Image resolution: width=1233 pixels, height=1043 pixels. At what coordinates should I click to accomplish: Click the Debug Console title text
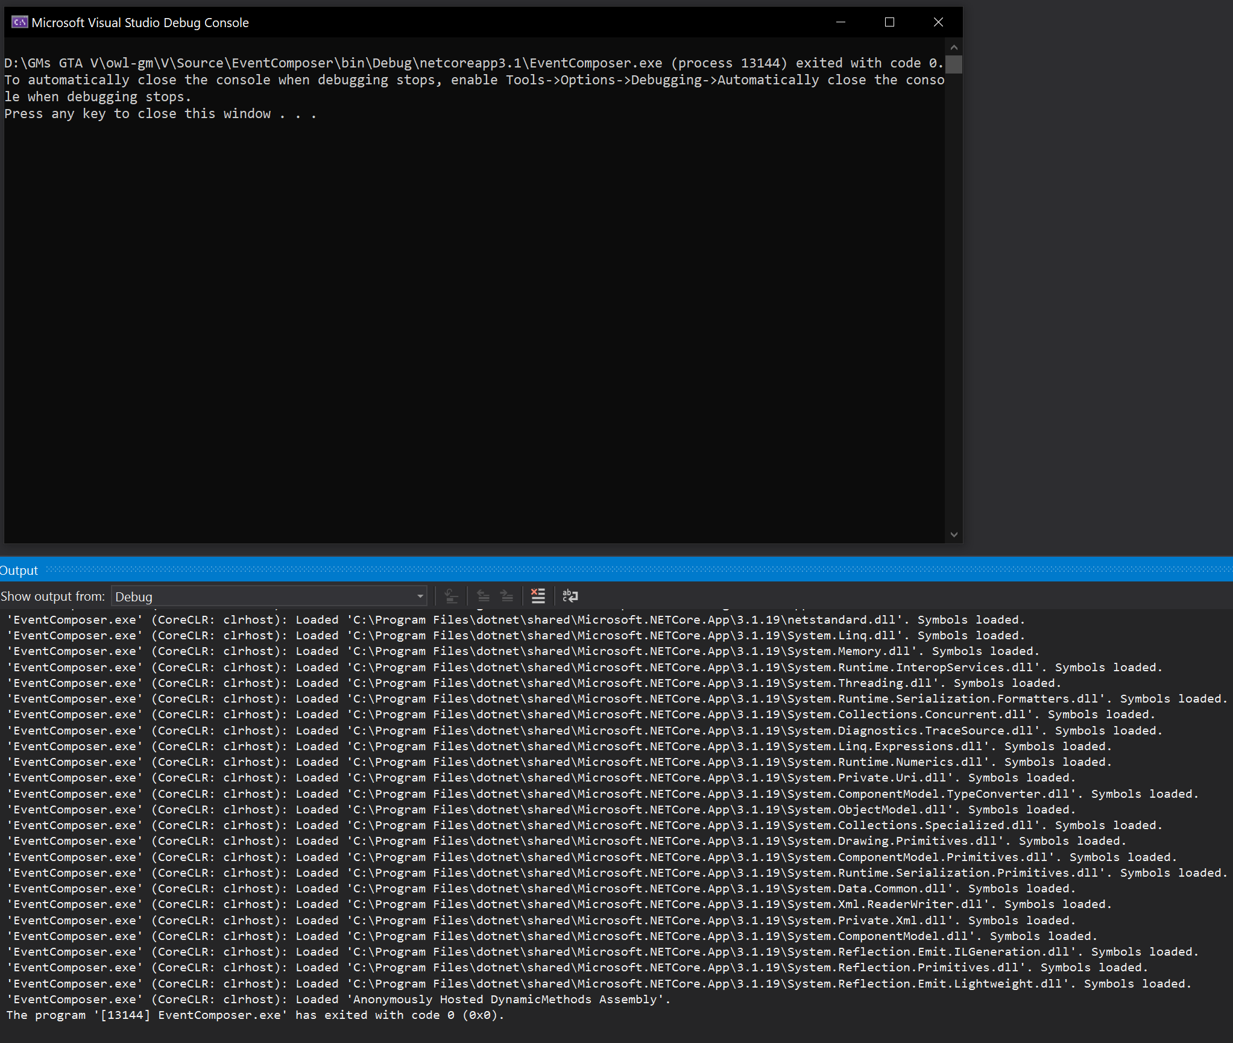[140, 23]
